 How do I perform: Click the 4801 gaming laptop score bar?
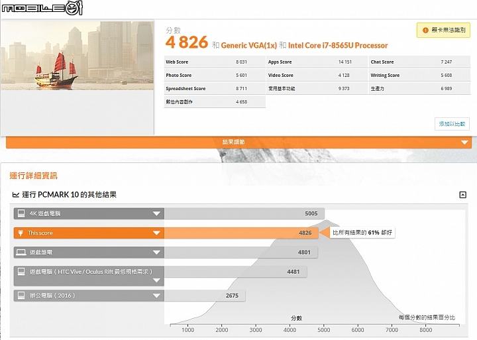coord(241,253)
